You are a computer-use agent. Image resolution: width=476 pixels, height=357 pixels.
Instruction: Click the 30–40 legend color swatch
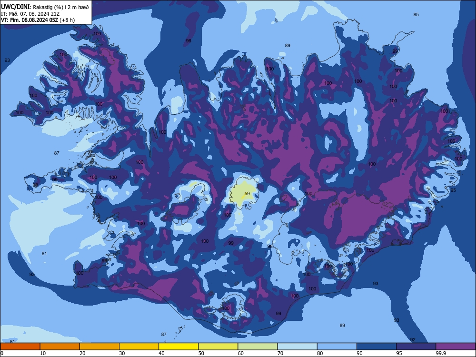pos(139,347)
